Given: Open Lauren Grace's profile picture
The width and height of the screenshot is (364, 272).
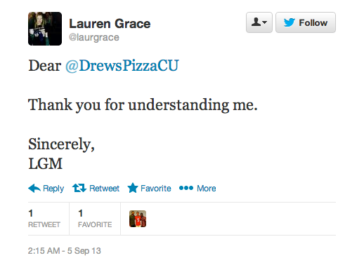Looking at the screenshot, I should (45, 29).
